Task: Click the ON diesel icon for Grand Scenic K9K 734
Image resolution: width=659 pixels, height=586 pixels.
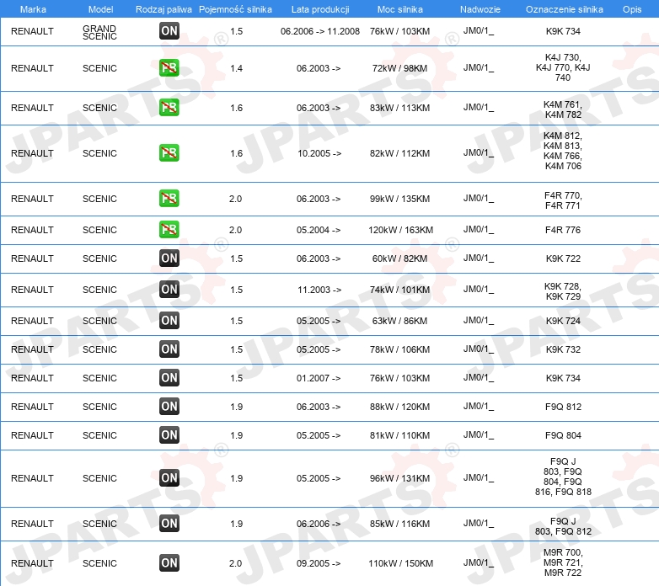Action: click(169, 30)
